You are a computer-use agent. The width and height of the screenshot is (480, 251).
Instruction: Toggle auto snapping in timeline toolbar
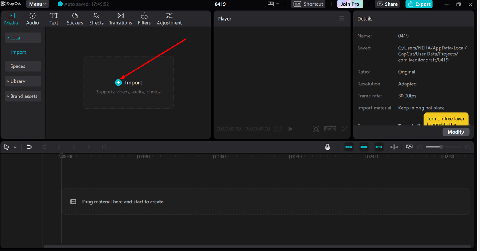pos(364,147)
